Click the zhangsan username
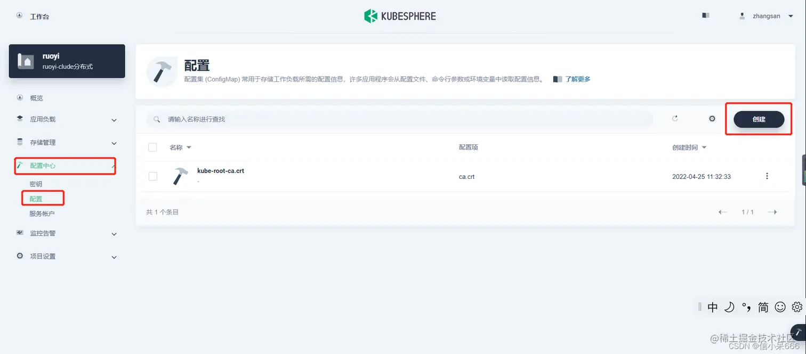Screen dimensions: 806x354 click(x=766, y=16)
